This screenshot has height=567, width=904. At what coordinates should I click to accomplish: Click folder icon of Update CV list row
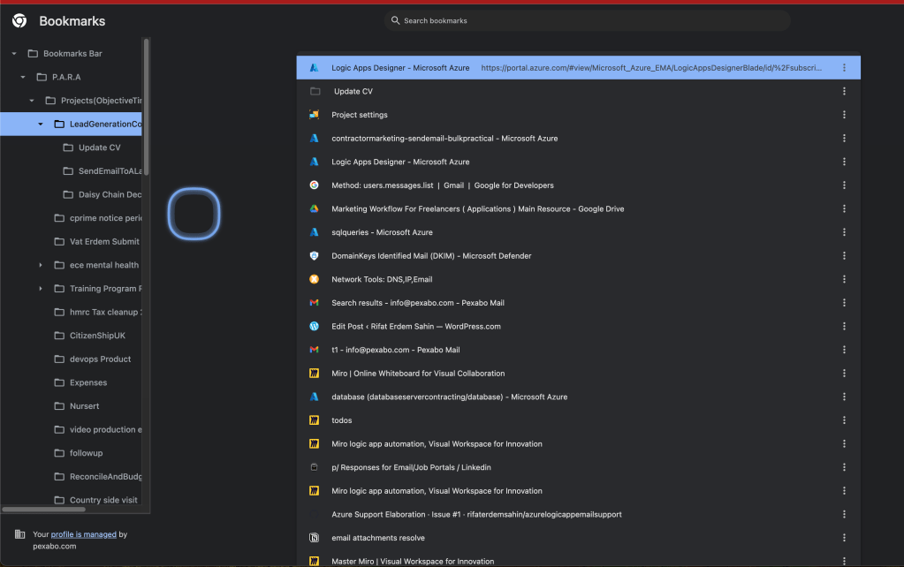[x=315, y=92]
